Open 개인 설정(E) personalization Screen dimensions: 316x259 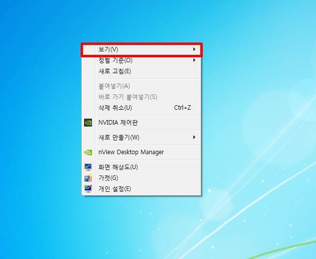pos(141,189)
